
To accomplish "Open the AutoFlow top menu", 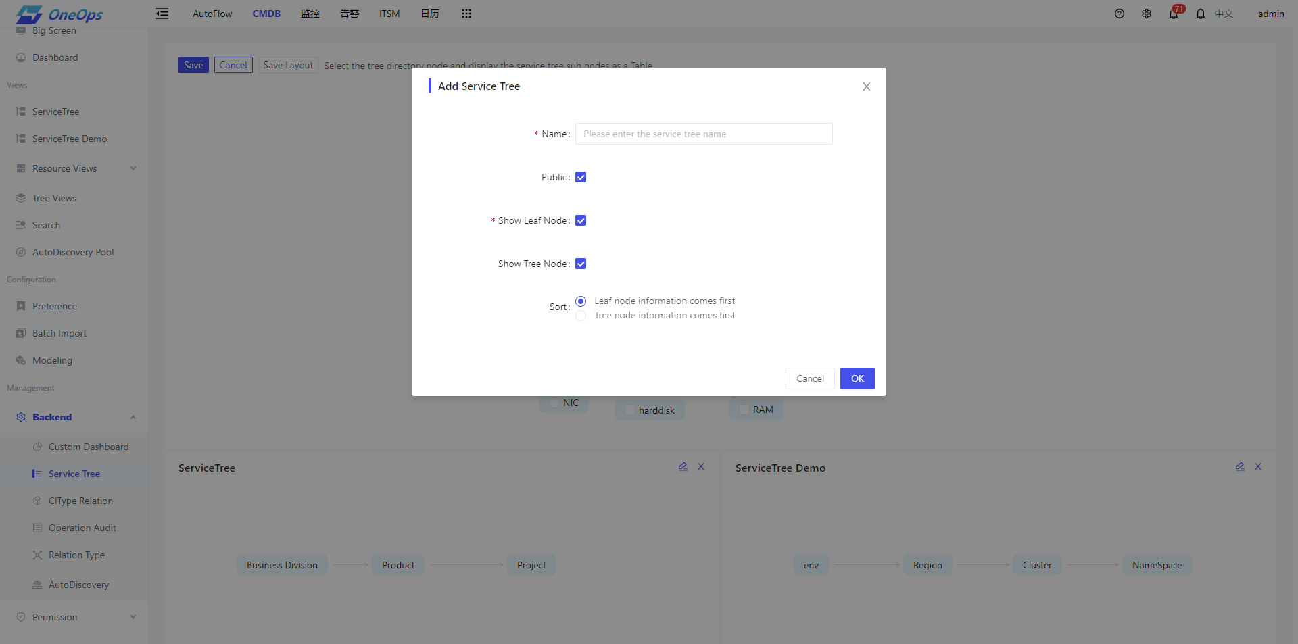I will [212, 14].
